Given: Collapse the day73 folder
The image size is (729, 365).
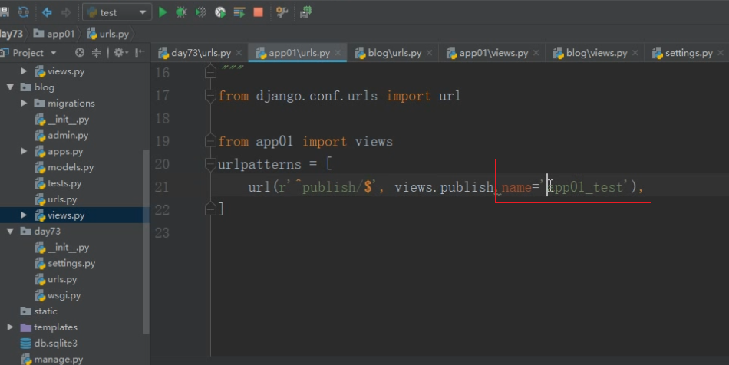Looking at the screenshot, I should [x=10, y=232].
